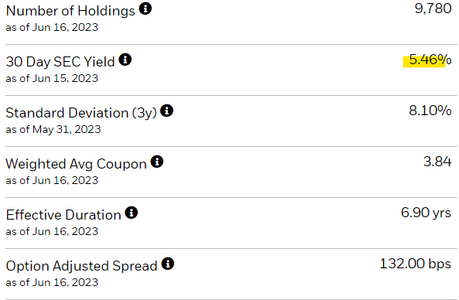Click the 9,780 holdings value
459x300 pixels.
coord(433,9)
